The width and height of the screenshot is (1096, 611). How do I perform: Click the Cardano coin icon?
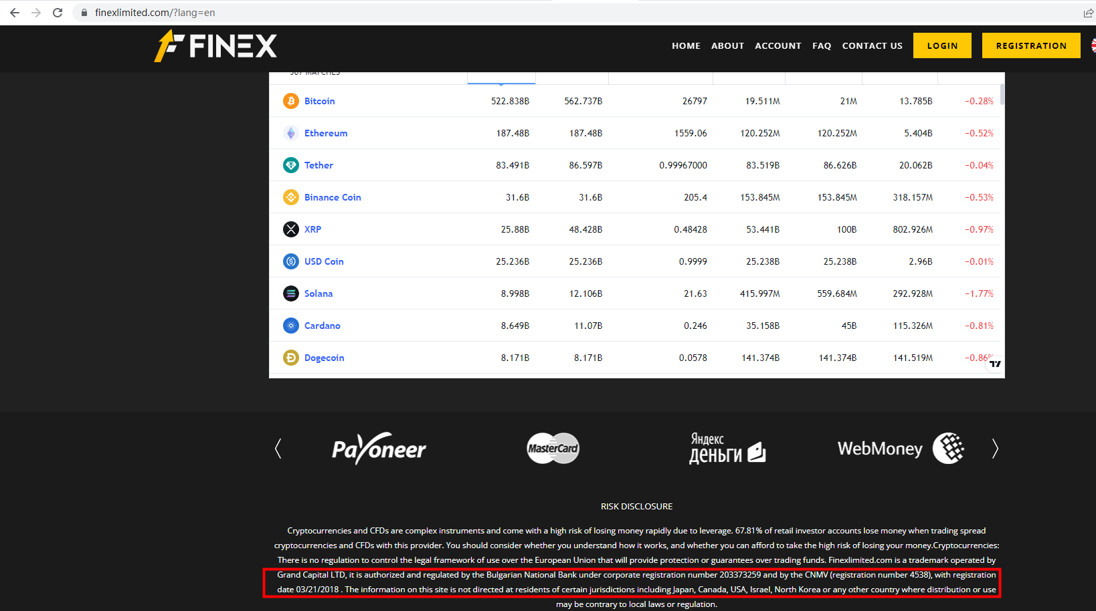291,326
